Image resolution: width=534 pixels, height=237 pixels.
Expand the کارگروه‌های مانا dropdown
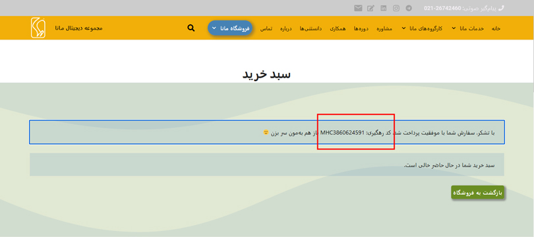coord(422,28)
